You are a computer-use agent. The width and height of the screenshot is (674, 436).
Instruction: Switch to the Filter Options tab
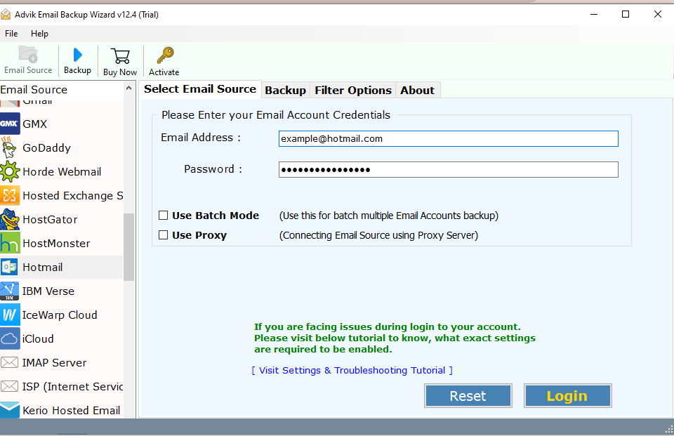click(x=353, y=91)
